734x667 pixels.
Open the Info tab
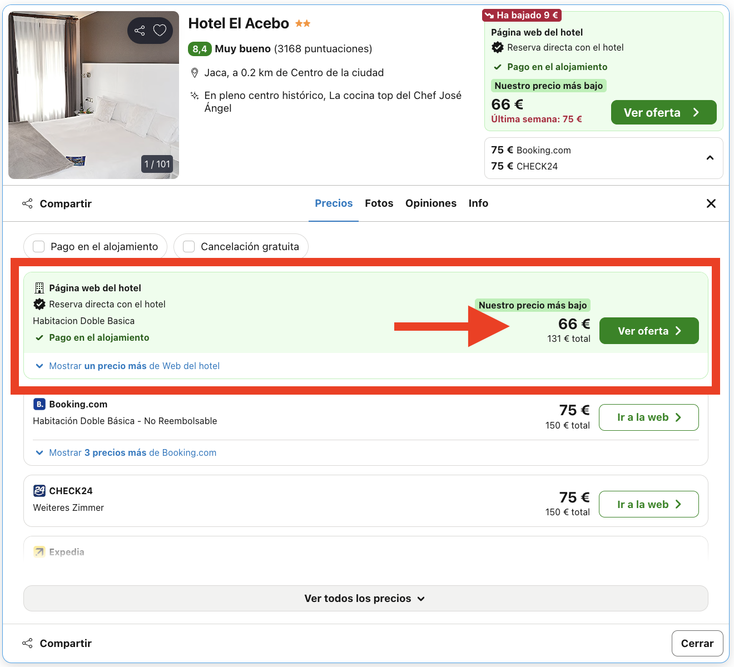[478, 203]
